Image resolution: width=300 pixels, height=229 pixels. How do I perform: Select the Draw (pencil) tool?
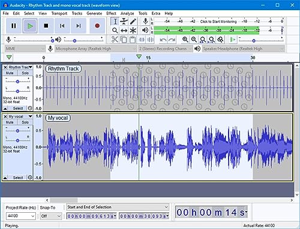tap(133, 22)
